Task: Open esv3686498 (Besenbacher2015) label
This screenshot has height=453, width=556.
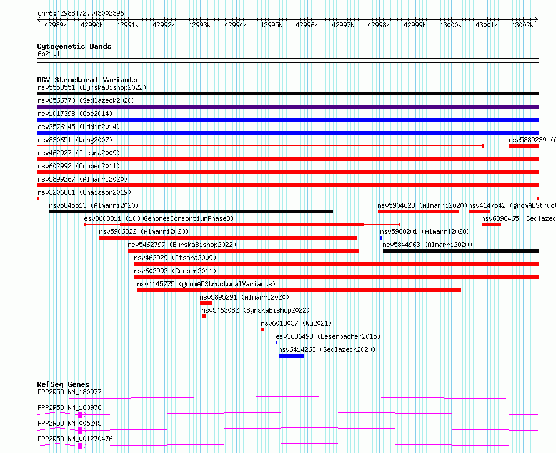Action: tap(328, 336)
